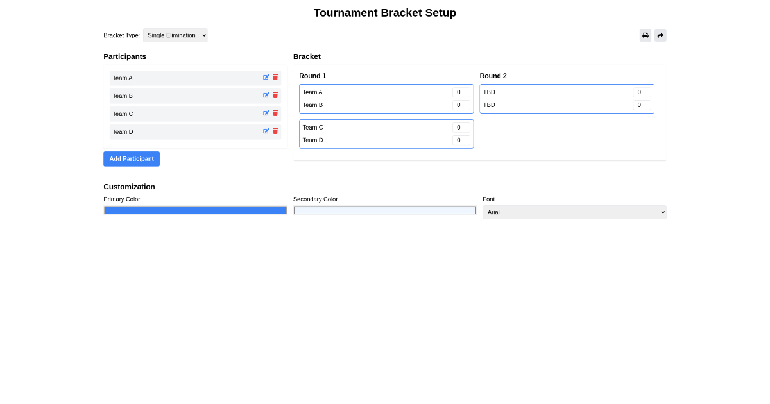Viewport: 770px width, 404px height.
Task: Click the delete icon for Team A
Action: (275, 77)
